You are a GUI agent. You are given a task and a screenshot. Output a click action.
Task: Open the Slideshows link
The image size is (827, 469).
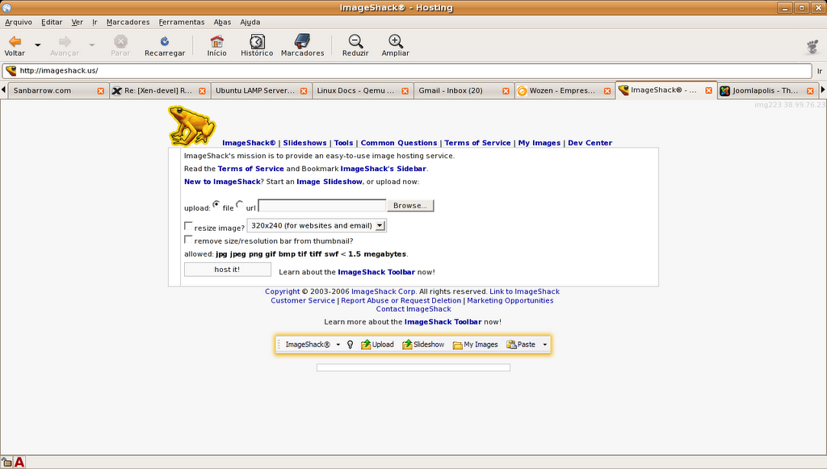pyautogui.click(x=304, y=143)
